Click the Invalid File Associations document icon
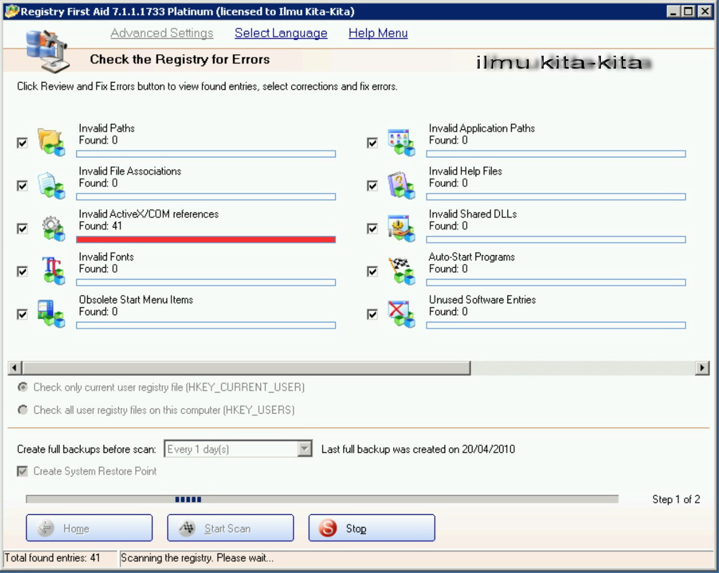 51,185
